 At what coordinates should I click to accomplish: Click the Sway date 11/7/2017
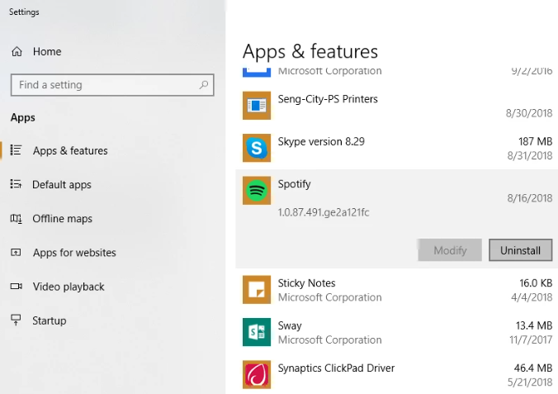[x=531, y=339]
